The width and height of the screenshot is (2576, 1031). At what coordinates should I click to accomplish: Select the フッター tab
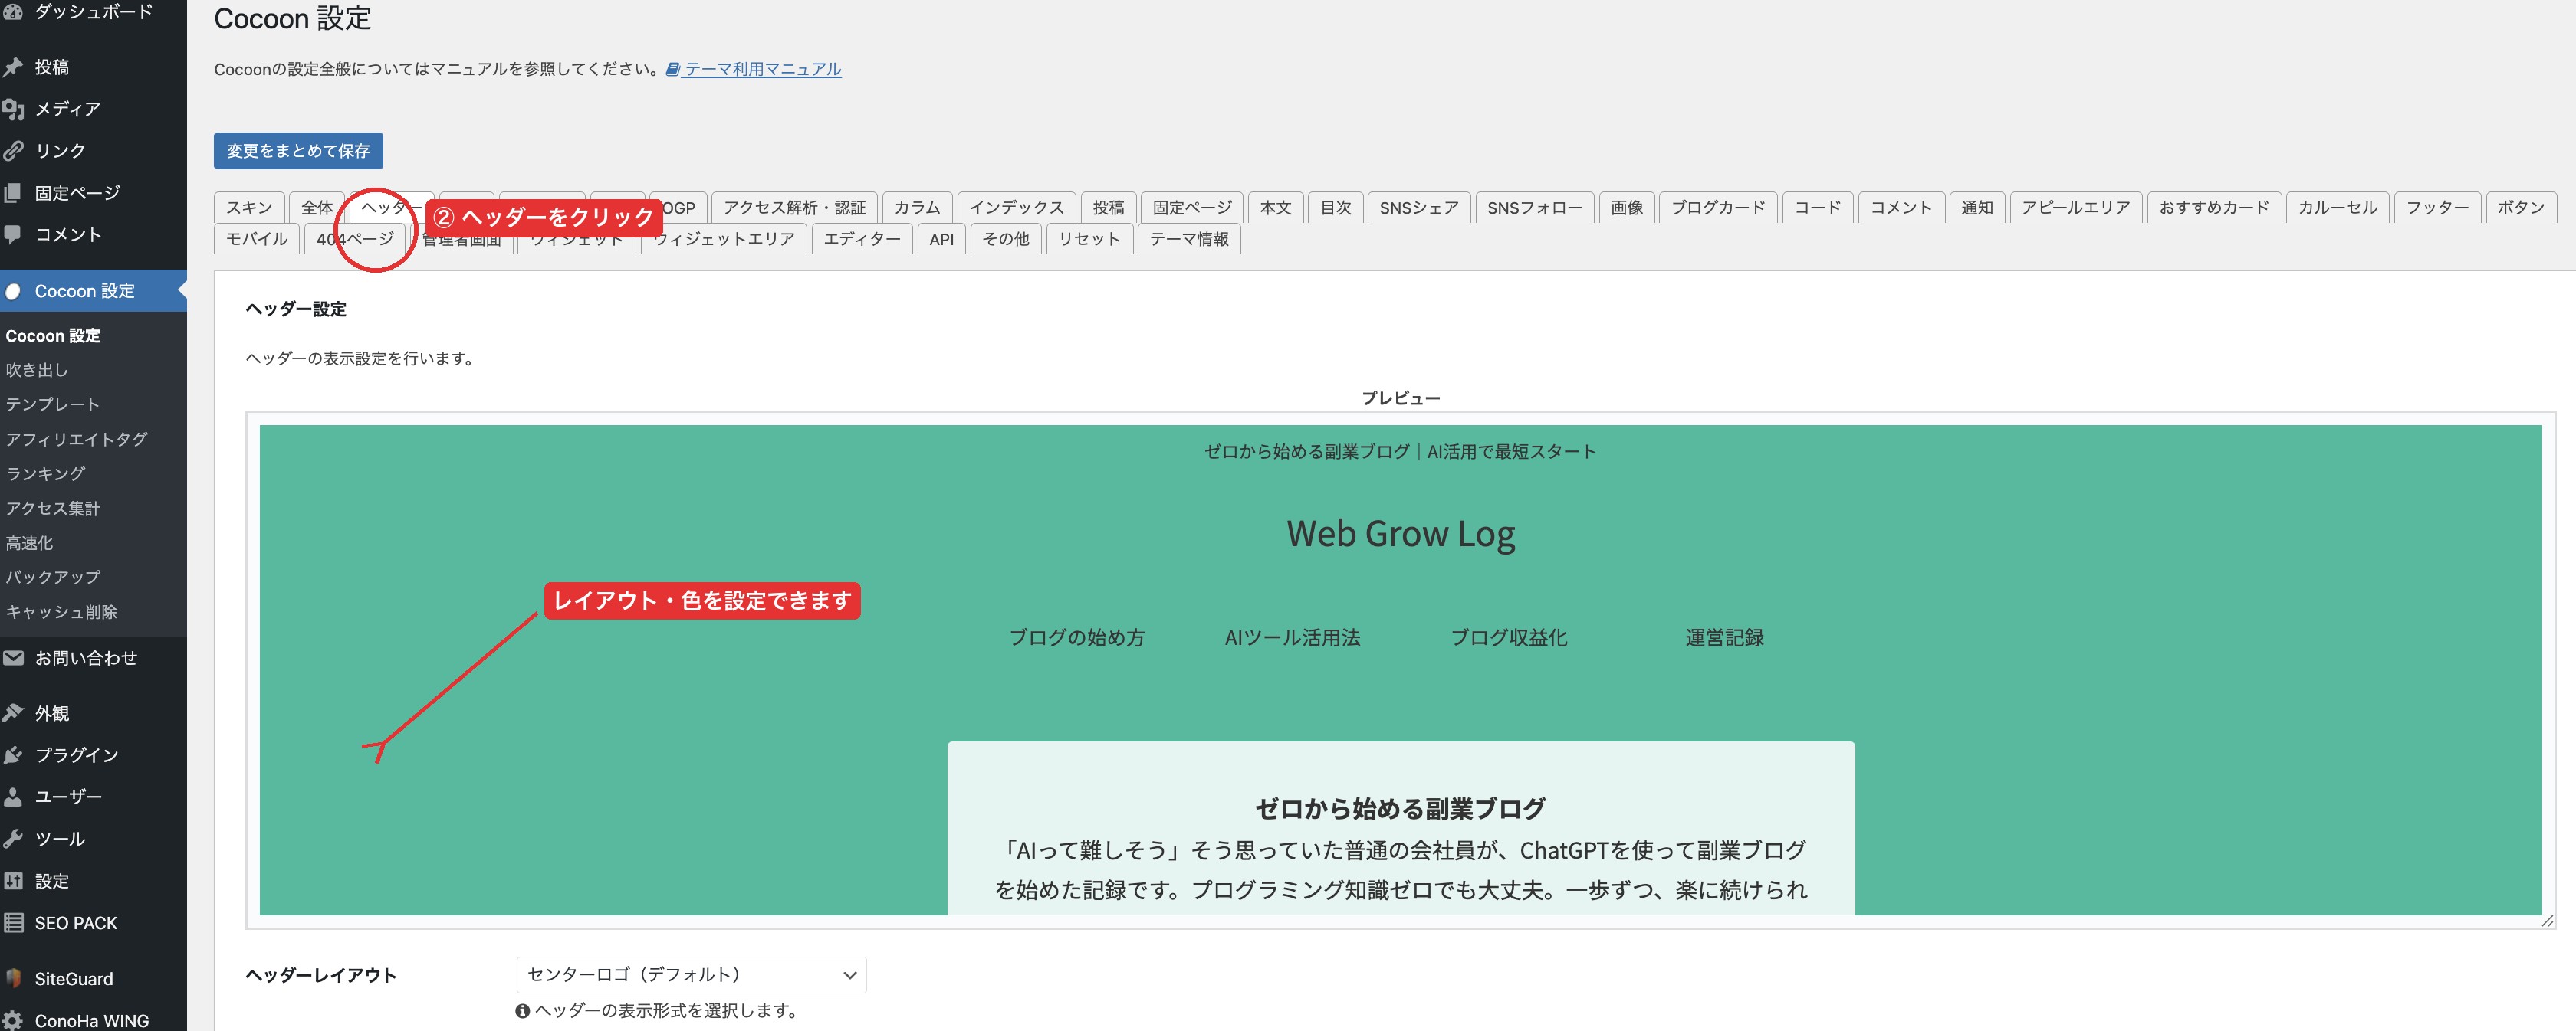2436,208
